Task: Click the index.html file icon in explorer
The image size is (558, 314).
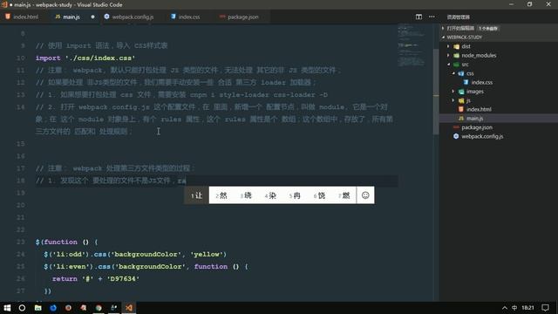Action: click(461, 109)
